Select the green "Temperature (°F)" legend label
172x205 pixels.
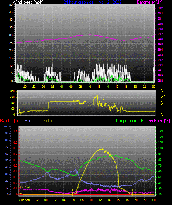[130, 121]
